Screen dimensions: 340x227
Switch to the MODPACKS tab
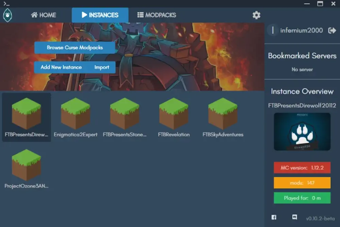pos(156,15)
